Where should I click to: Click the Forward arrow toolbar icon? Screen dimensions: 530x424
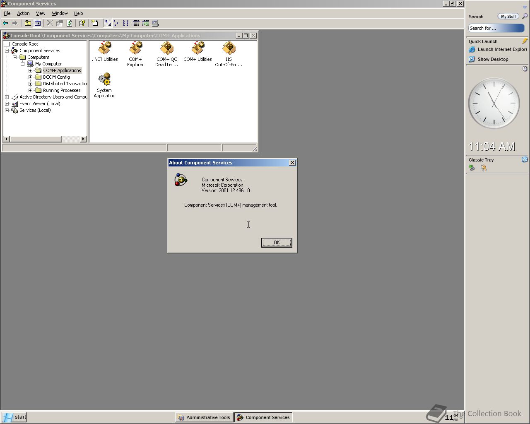[x=15, y=23]
